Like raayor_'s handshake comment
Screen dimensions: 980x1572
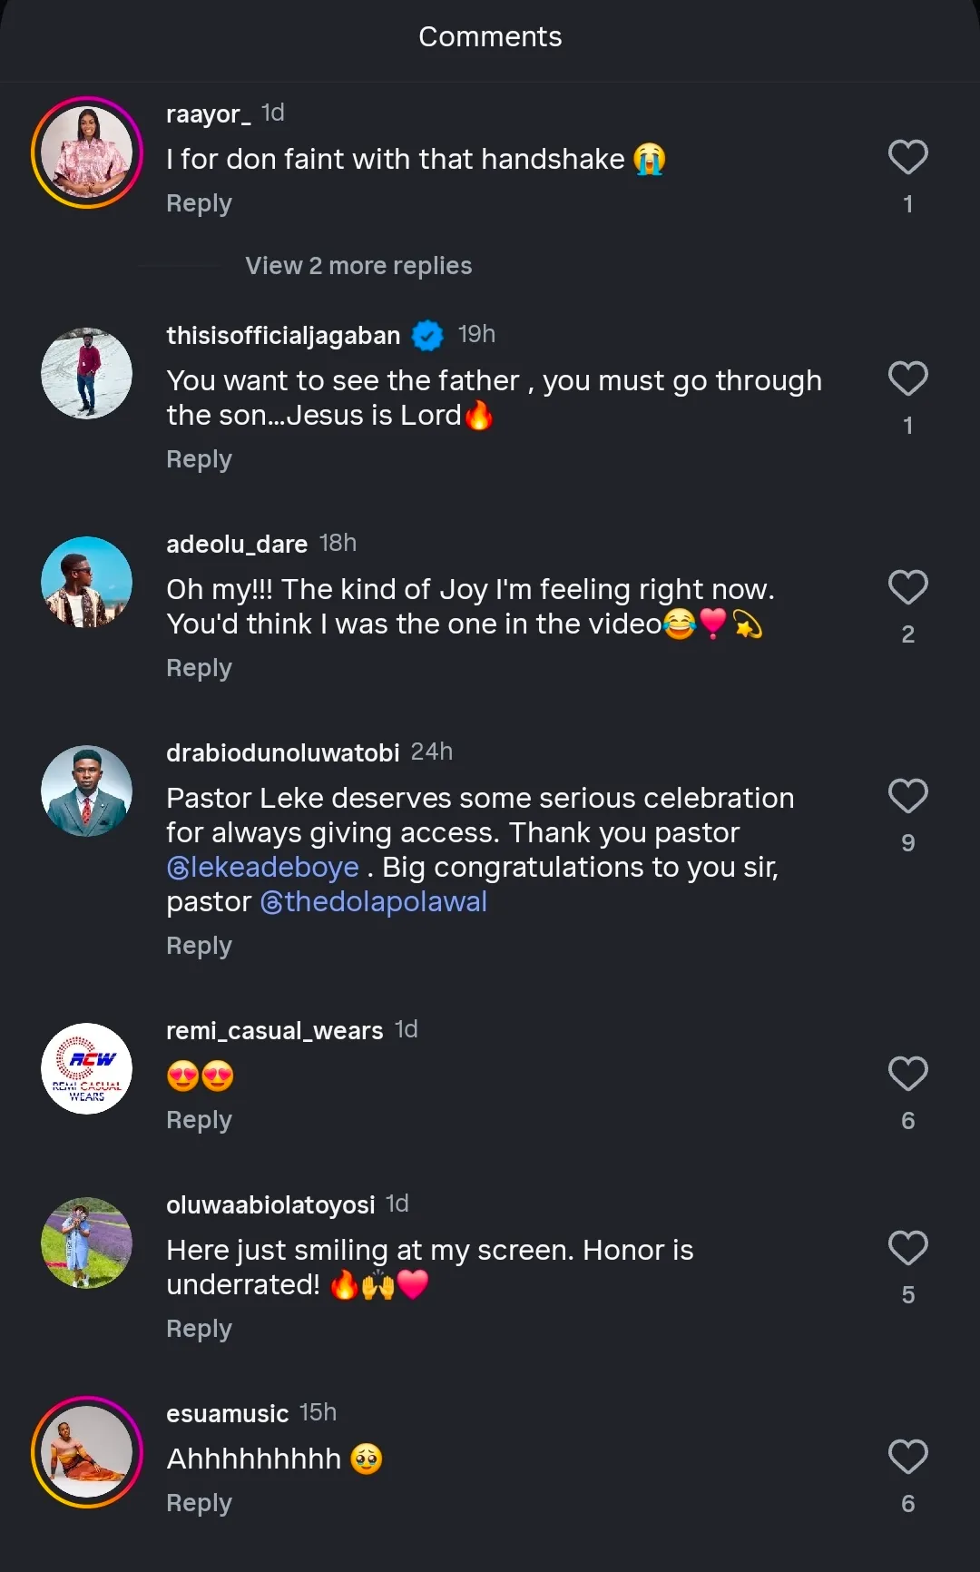907,158
